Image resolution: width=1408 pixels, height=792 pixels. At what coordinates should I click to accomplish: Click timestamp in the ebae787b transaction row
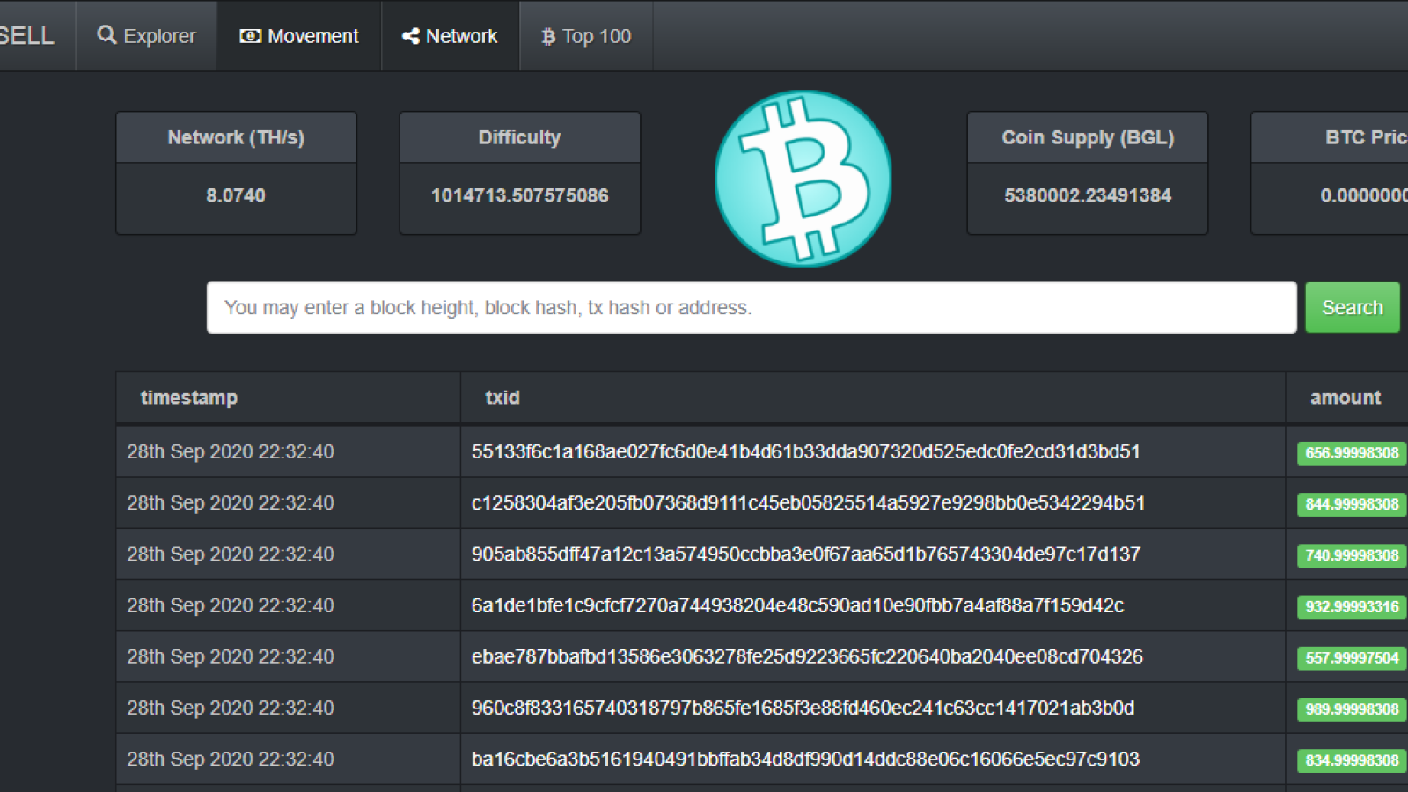point(231,656)
